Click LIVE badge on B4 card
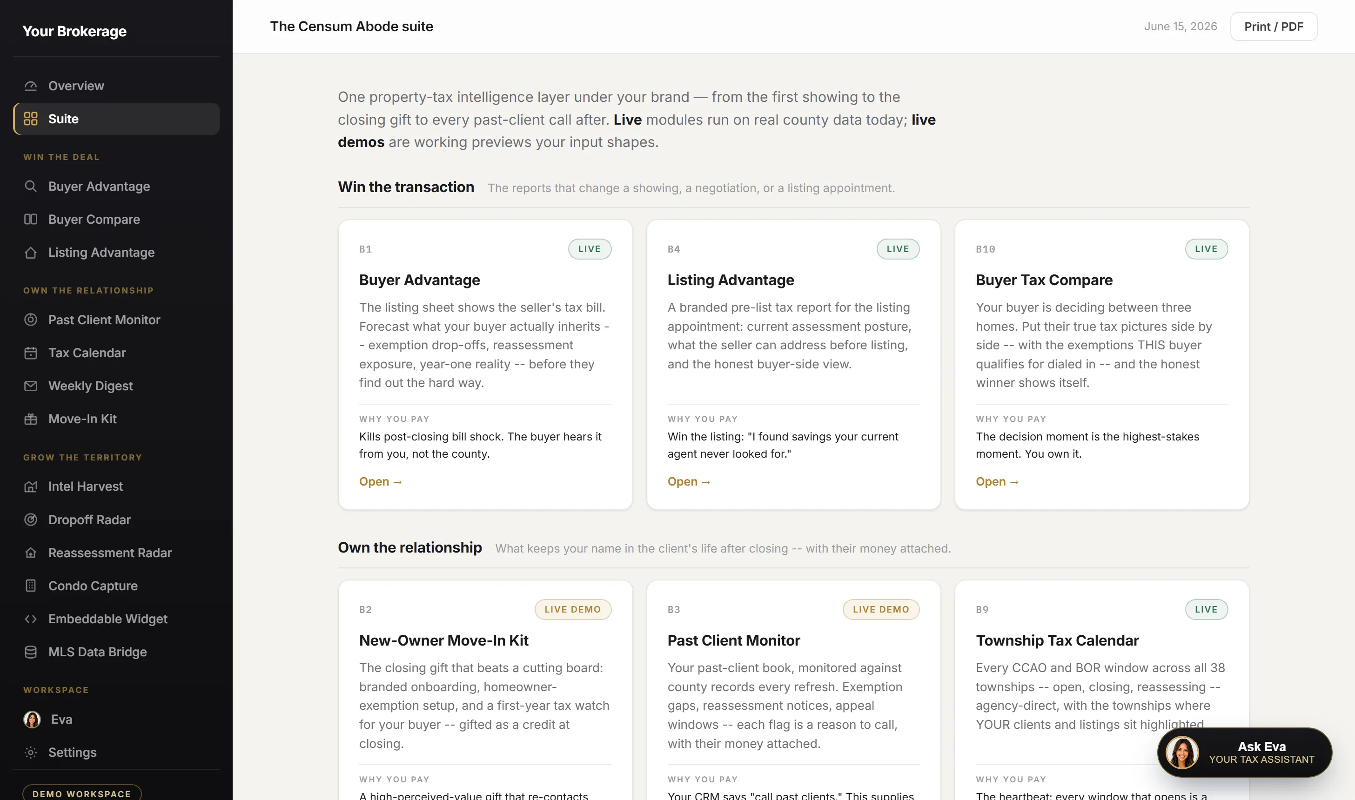Viewport: 1355px width, 800px height. point(899,249)
